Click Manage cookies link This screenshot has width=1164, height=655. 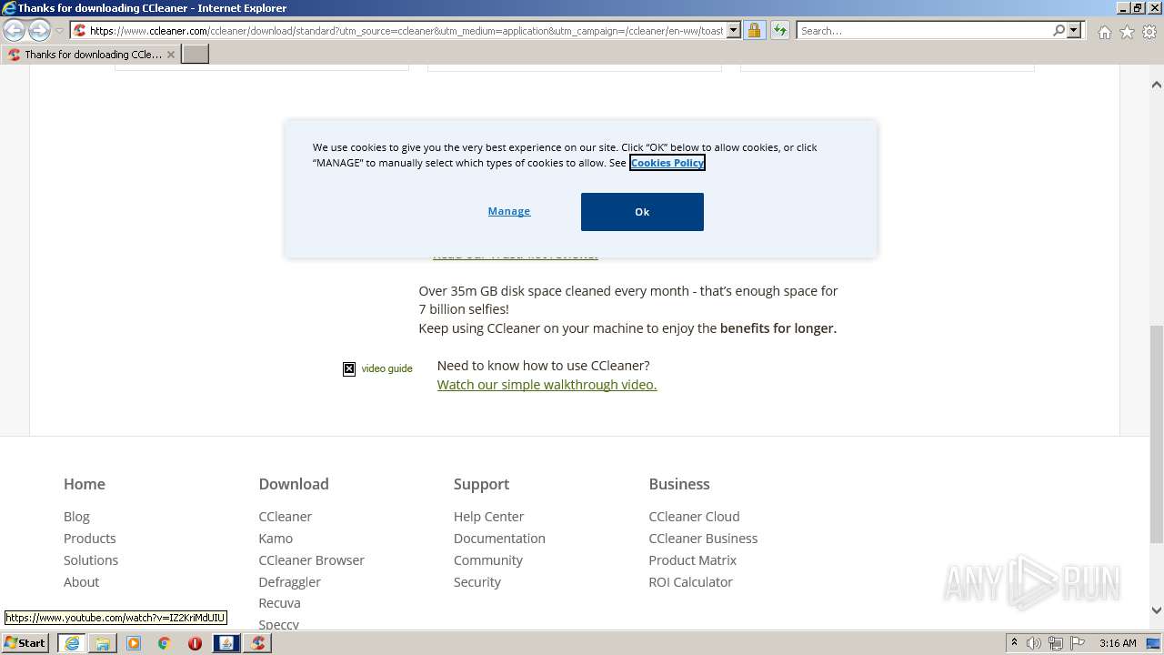pyautogui.click(x=509, y=211)
